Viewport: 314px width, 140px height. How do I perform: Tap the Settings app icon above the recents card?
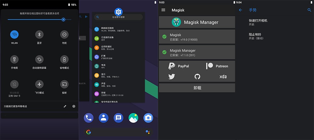tap(118, 12)
